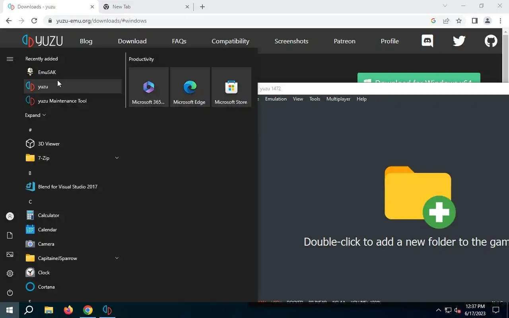Viewport: 509px width, 318px height.
Task: Open Start menu hamburger navigation
Action: pos(10,59)
